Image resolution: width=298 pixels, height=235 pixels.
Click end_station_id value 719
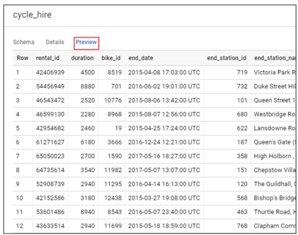click(x=242, y=72)
